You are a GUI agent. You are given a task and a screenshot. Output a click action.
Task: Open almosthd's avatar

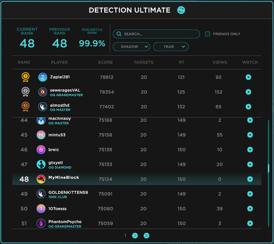coord(43,107)
